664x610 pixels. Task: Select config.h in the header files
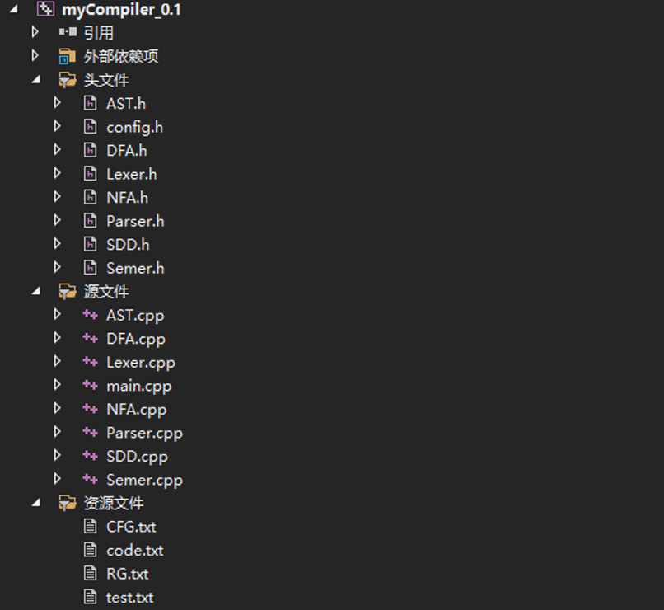pyautogui.click(x=134, y=127)
